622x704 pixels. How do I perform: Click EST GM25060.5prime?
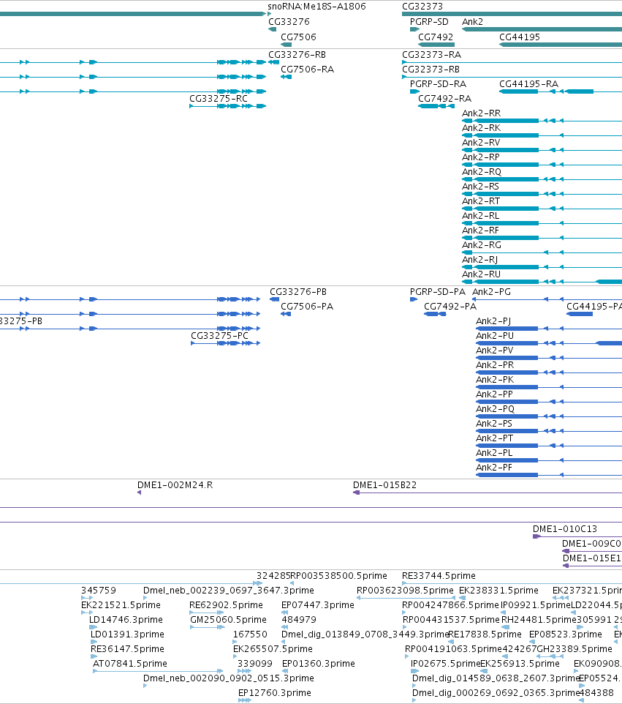228,620
